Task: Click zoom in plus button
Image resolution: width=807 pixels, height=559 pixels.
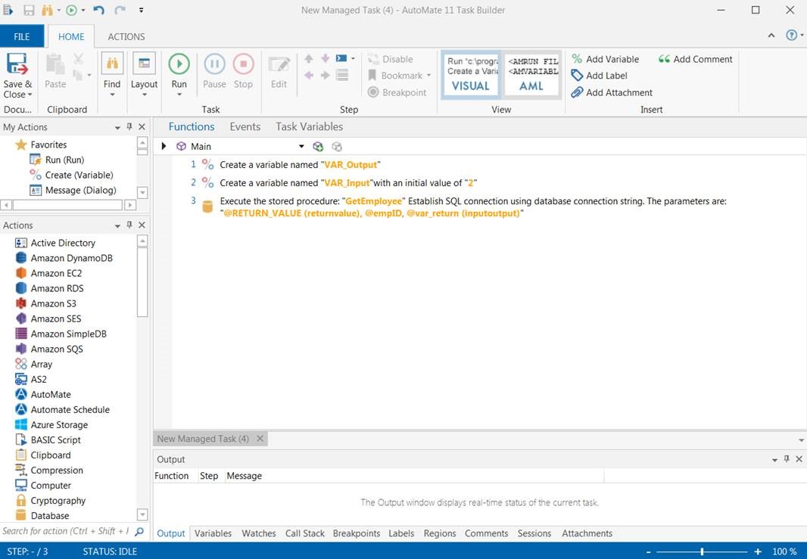Action: pos(758,551)
